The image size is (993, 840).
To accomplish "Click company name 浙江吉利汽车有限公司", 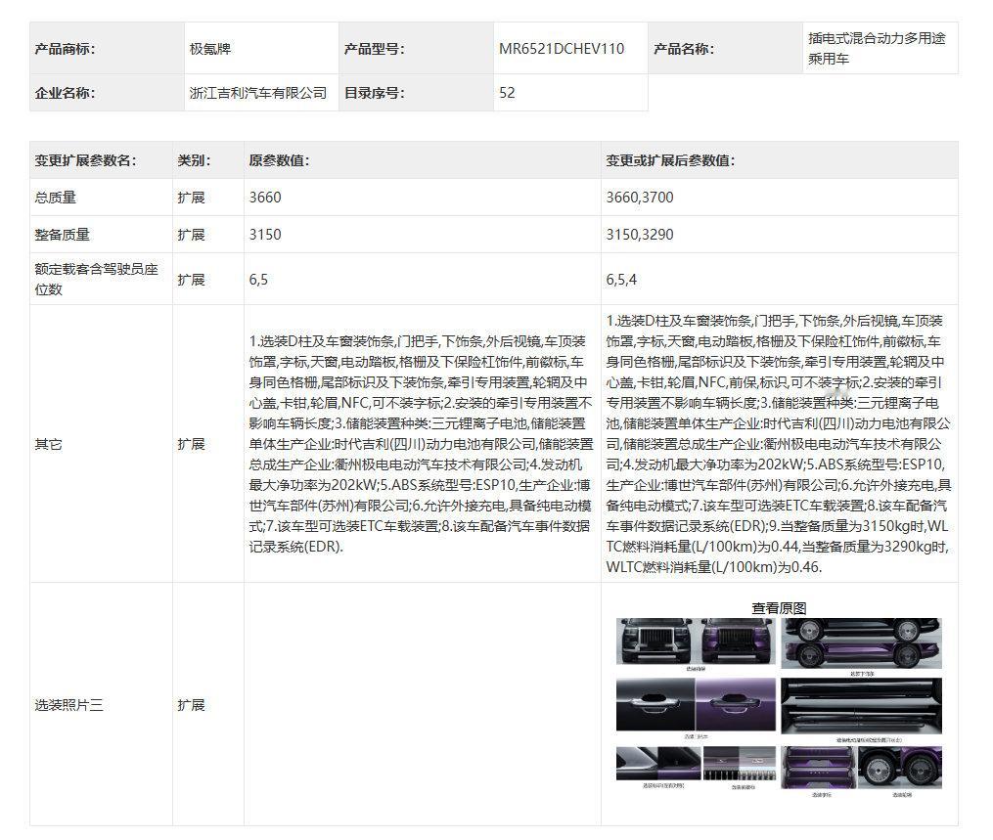I will (x=257, y=93).
